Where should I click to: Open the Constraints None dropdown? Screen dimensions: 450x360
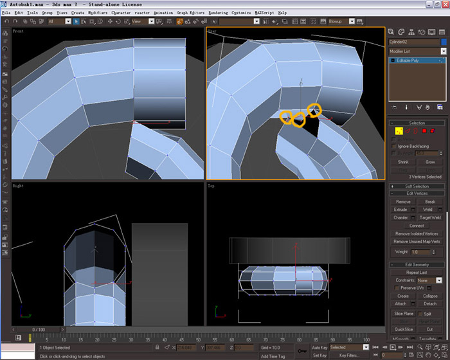tap(429, 280)
